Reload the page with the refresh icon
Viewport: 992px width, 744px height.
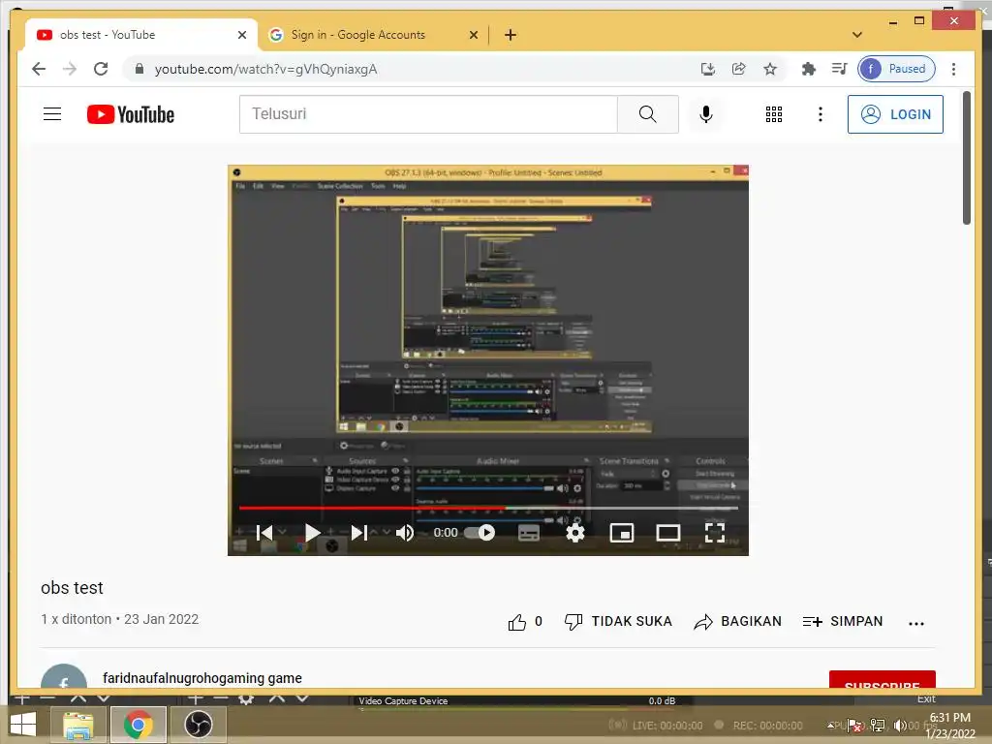coord(101,69)
